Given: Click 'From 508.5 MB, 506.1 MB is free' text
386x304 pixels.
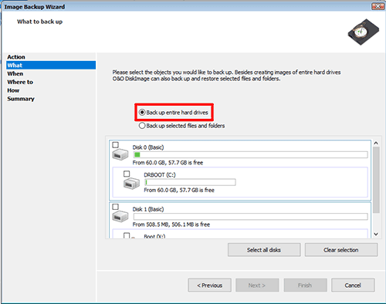Looking at the screenshot, I should click(x=171, y=225).
